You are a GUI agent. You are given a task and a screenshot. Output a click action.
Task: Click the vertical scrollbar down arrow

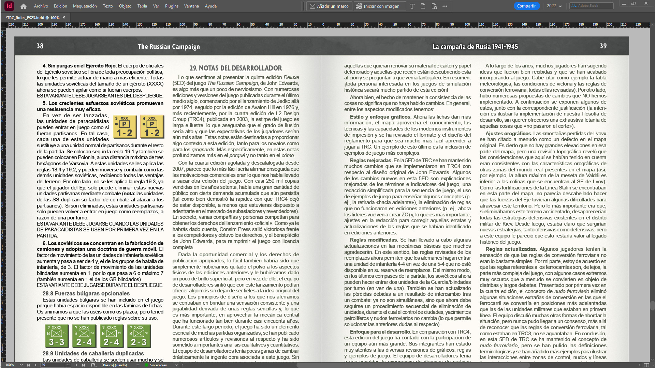click(652, 359)
